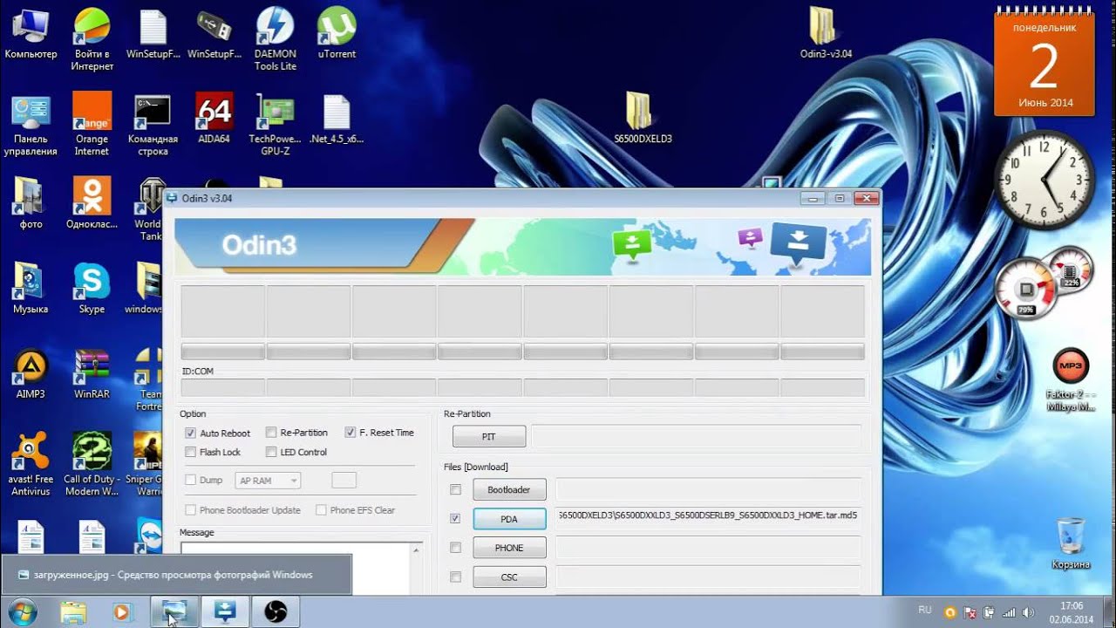1116x628 pixels.
Task: Launch the AIMP3 player shortcut
Action: click(31, 373)
